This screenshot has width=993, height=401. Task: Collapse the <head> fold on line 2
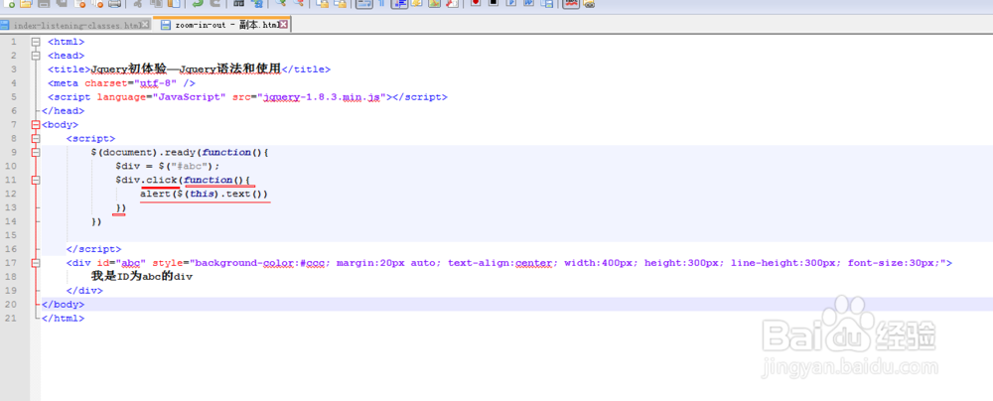tap(36, 56)
